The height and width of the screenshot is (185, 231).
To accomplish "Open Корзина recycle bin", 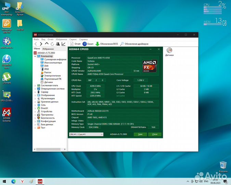I will tap(223, 167).
